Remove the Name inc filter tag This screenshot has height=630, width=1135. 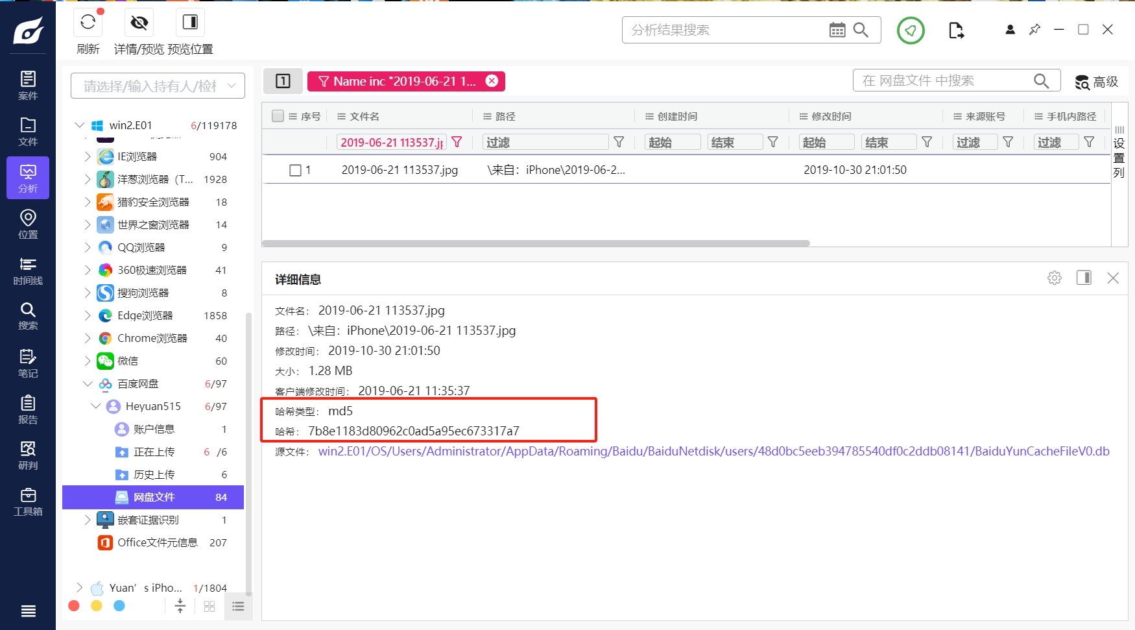[x=492, y=81]
